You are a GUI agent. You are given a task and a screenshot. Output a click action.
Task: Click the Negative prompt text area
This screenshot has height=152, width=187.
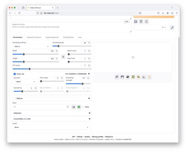click(71, 27)
